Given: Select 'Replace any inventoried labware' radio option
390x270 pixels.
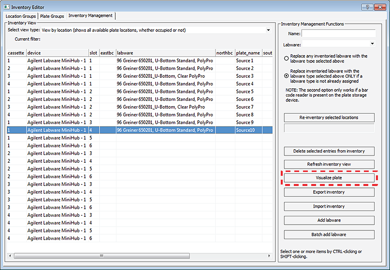Looking at the screenshot, I should pyautogui.click(x=287, y=58).
